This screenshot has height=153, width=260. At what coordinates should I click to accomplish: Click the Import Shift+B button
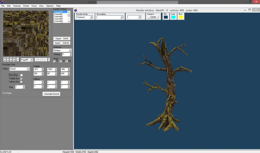(x=62, y=43)
